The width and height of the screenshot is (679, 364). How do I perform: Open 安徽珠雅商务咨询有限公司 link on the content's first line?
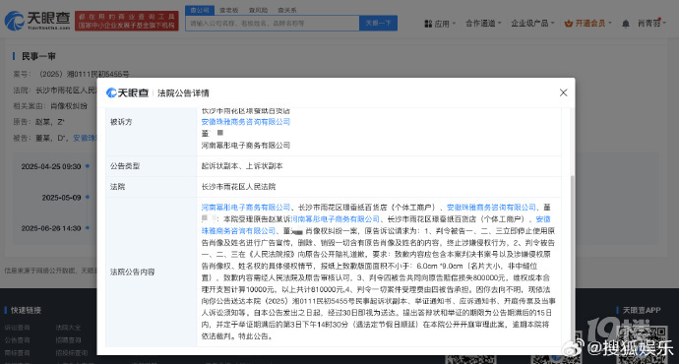491,208
